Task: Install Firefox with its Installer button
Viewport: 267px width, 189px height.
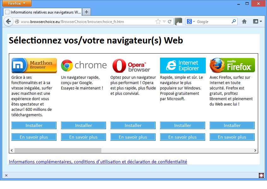Action: 232,125
